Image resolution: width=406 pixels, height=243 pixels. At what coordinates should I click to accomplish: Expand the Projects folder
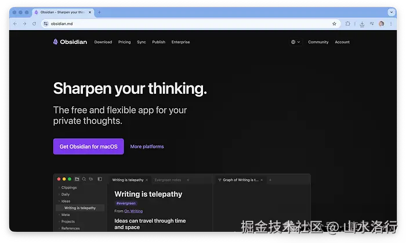coord(68,222)
